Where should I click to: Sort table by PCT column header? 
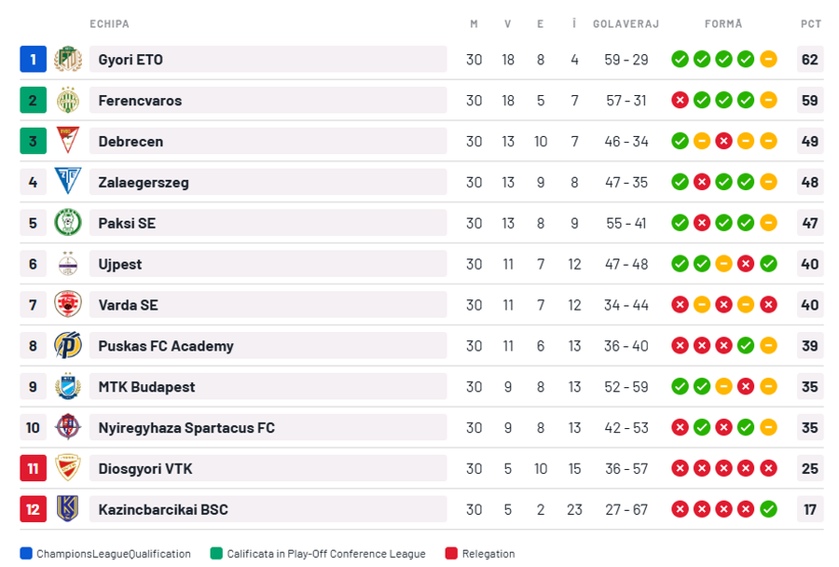coord(810,23)
